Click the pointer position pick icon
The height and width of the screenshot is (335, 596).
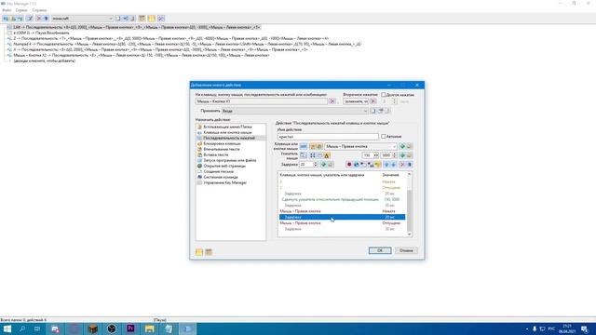click(304, 155)
